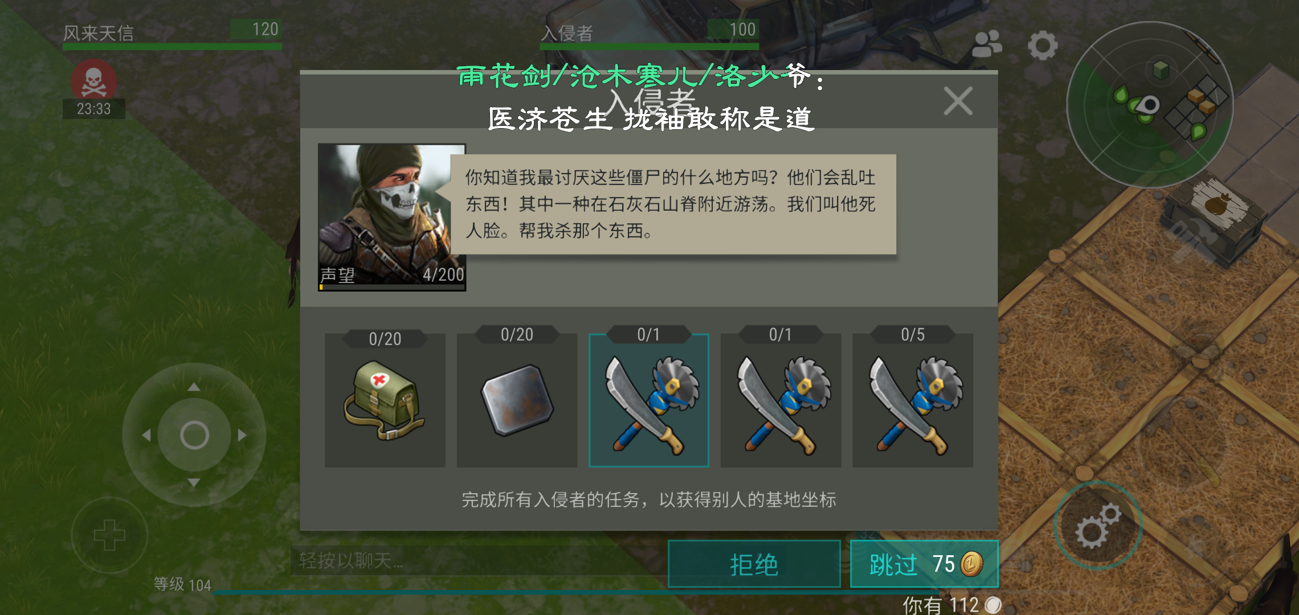Close the raider quest dialog
This screenshot has width=1299, height=615.
click(x=958, y=101)
